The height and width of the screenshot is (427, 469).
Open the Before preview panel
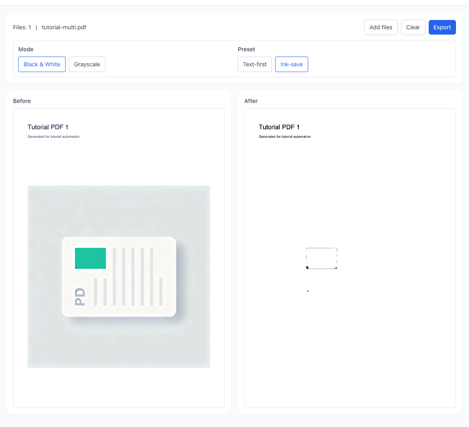(x=22, y=101)
